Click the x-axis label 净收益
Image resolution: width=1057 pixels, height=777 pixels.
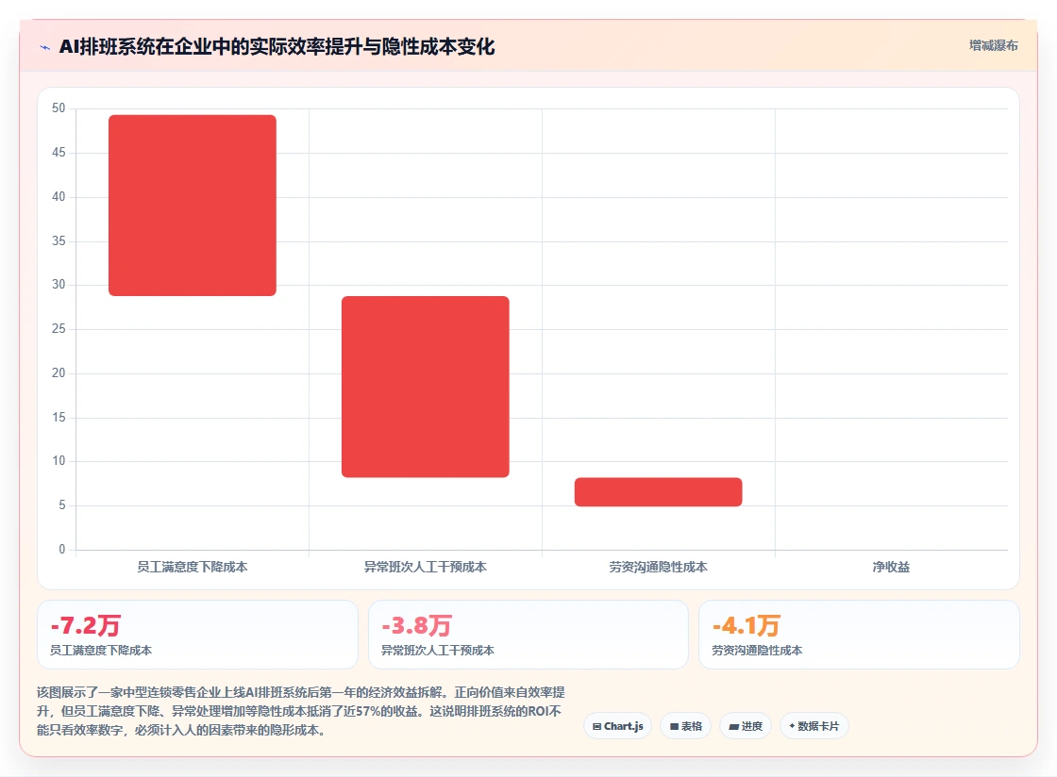pyautogui.click(x=891, y=567)
